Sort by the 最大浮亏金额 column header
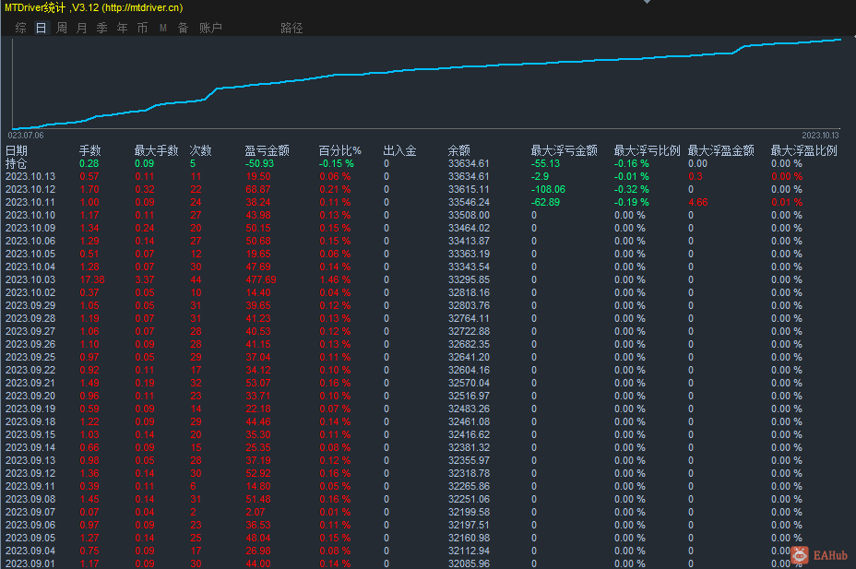Screen dimensions: 856x569 [564, 150]
